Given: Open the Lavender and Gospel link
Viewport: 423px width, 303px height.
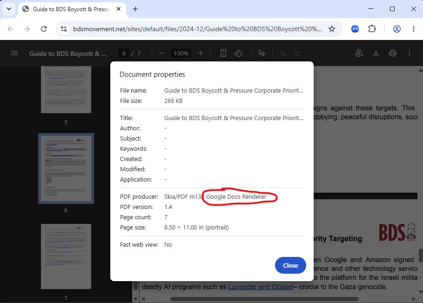Looking at the screenshot, I should click(x=261, y=287).
